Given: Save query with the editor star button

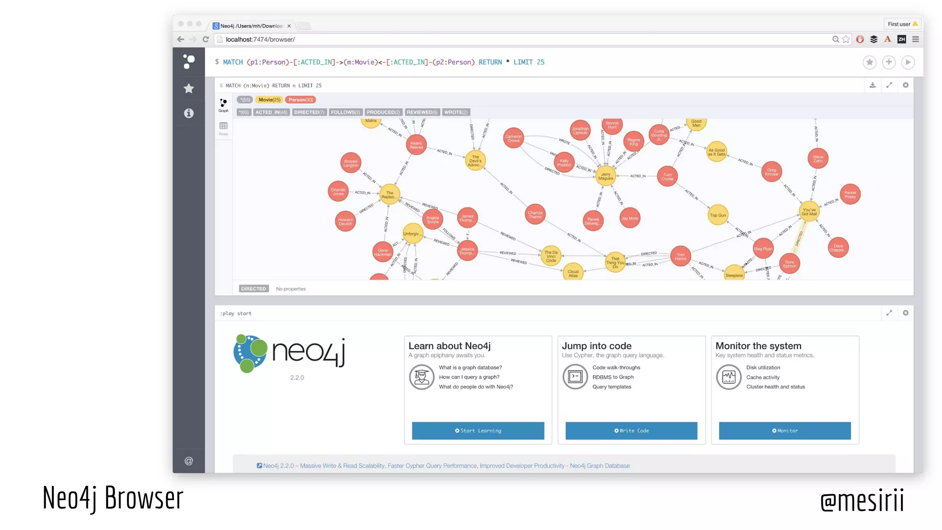Looking at the screenshot, I should (x=869, y=62).
